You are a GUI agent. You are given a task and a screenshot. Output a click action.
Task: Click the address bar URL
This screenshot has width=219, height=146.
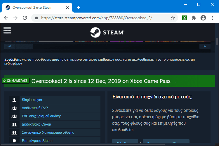[x=97, y=18]
